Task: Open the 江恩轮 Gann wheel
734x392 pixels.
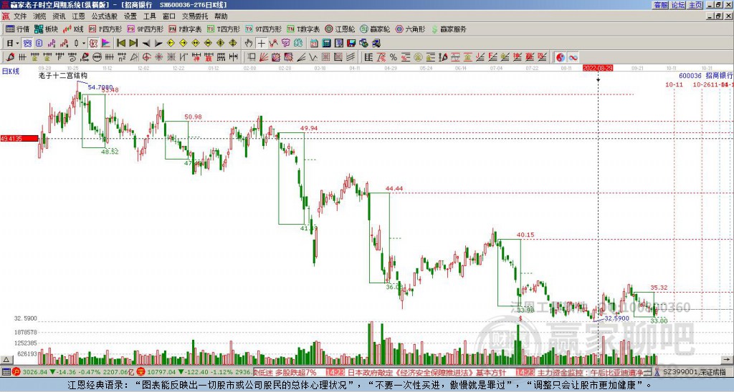Action: click(340, 29)
